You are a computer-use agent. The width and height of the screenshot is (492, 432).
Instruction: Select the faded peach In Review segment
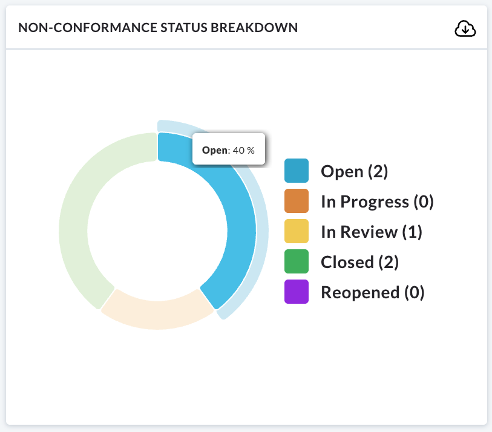157,315
